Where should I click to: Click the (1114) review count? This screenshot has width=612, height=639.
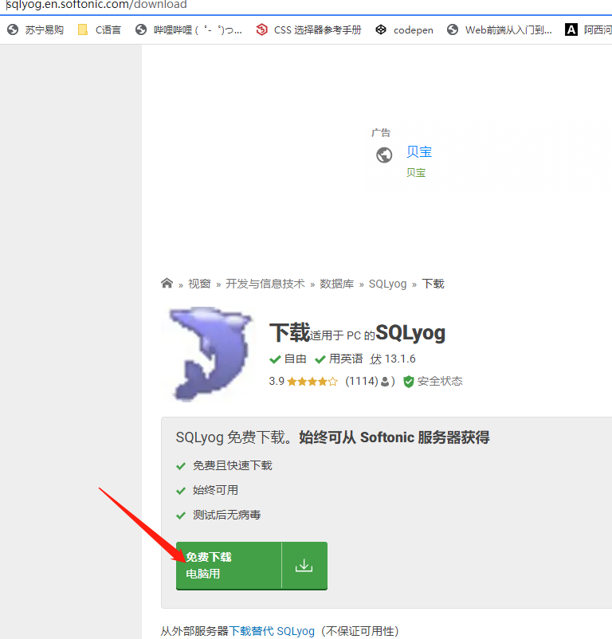tap(362, 381)
